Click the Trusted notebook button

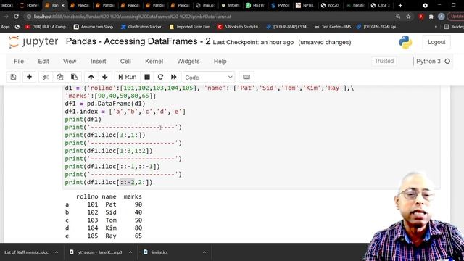point(384,61)
